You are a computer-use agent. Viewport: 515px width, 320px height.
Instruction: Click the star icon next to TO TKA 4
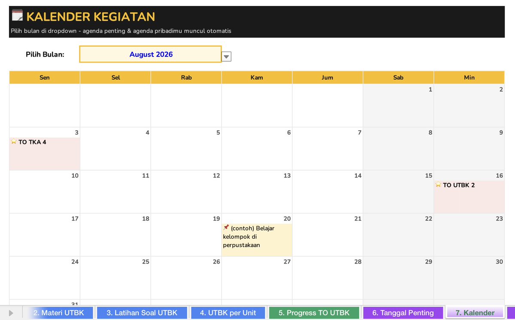[x=14, y=141]
